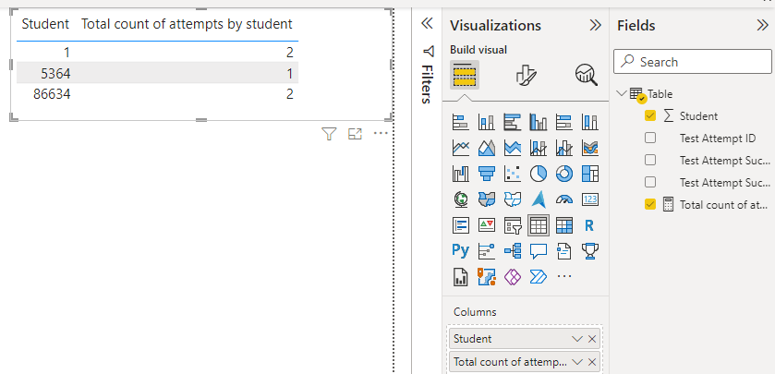The height and width of the screenshot is (374, 775).
Task: Switch to the Build visual tab
Action: point(464,75)
